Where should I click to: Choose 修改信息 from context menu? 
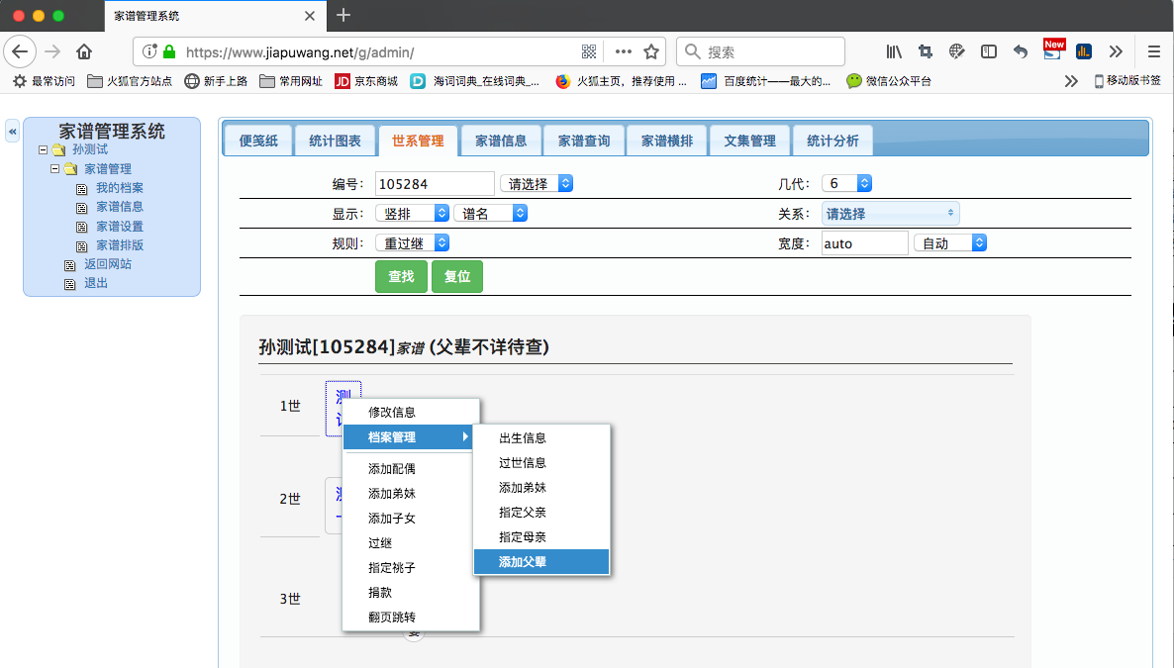(411, 412)
